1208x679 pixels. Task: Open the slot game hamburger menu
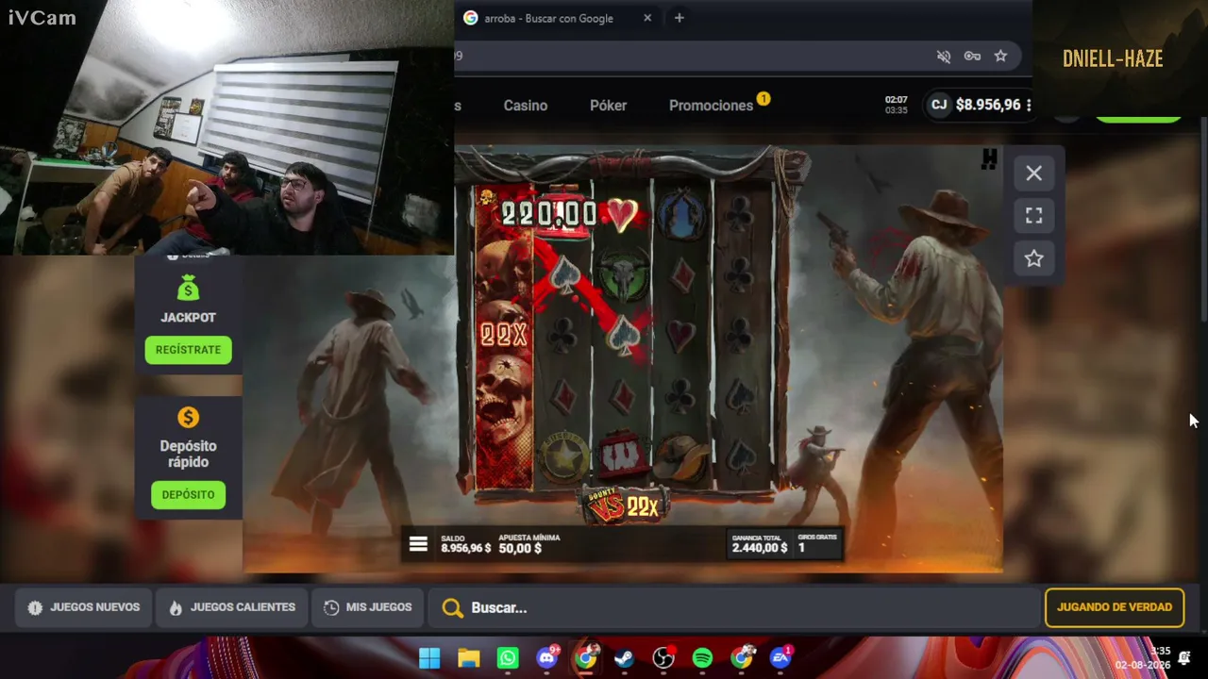coord(418,544)
